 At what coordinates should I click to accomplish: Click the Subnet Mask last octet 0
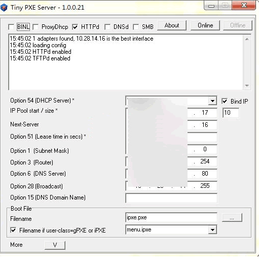(x=205, y=149)
